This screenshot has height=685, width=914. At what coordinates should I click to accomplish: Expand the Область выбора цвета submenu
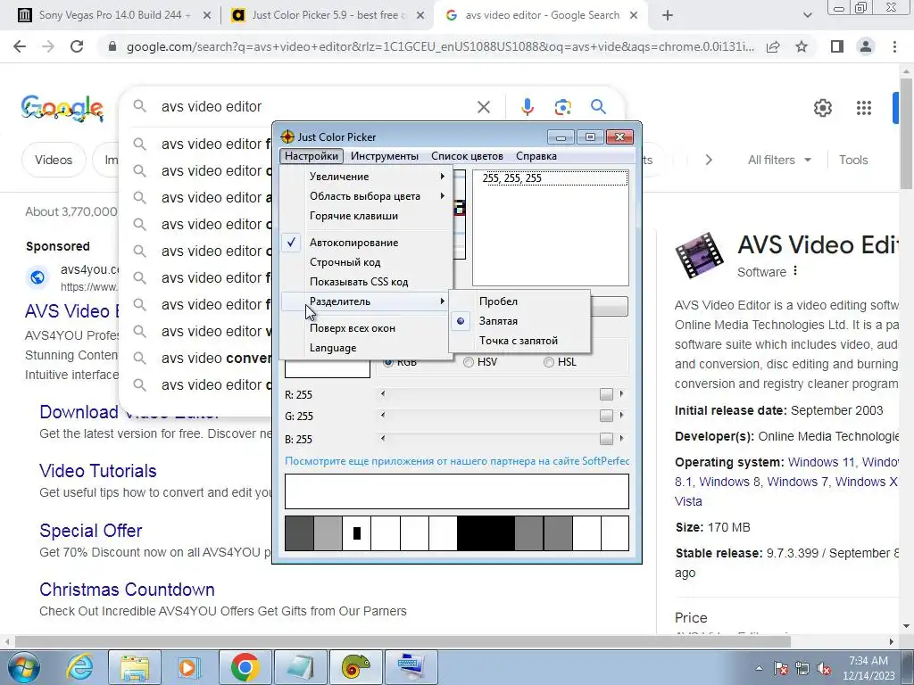(x=366, y=196)
